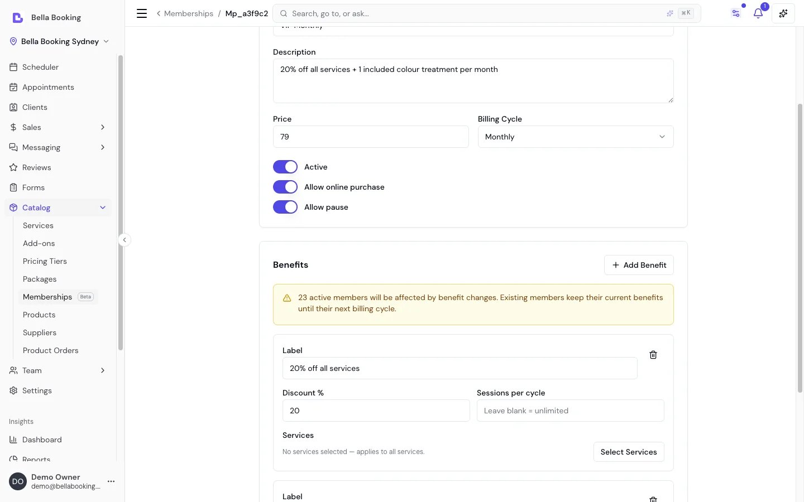Viewport: 804px width, 502px height.
Task: Click the Sales dollar icon
Action: coord(13,127)
